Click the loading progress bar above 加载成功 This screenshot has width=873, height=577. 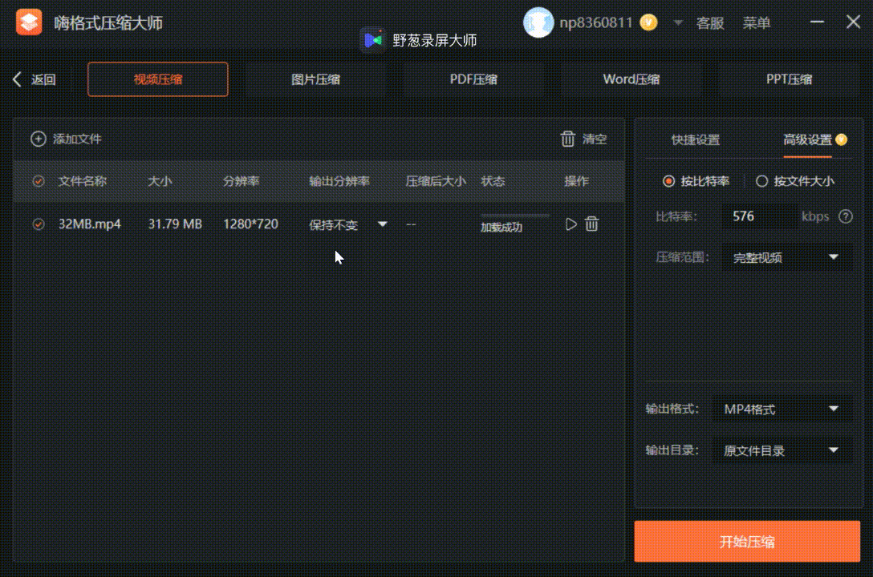click(x=515, y=215)
